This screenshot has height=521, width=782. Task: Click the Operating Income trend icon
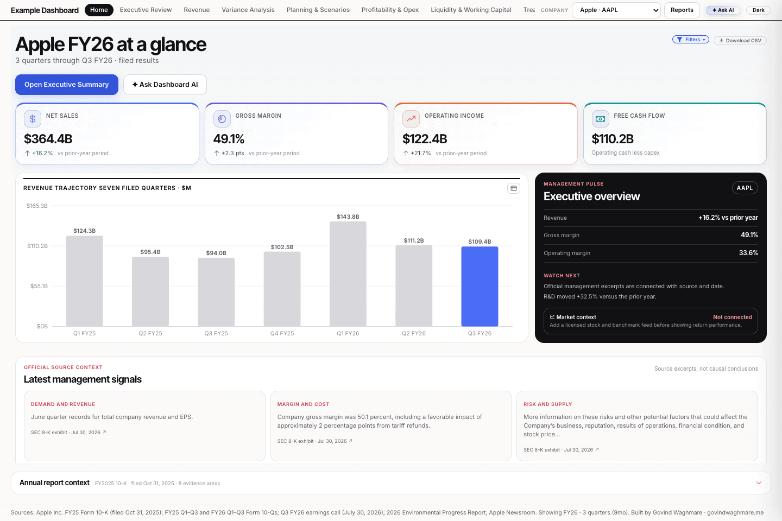coord(411,118)
